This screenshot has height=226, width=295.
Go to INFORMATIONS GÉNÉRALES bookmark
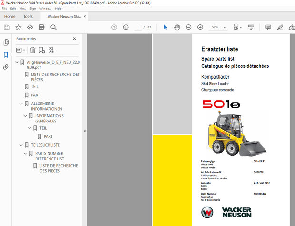(49, 118)
